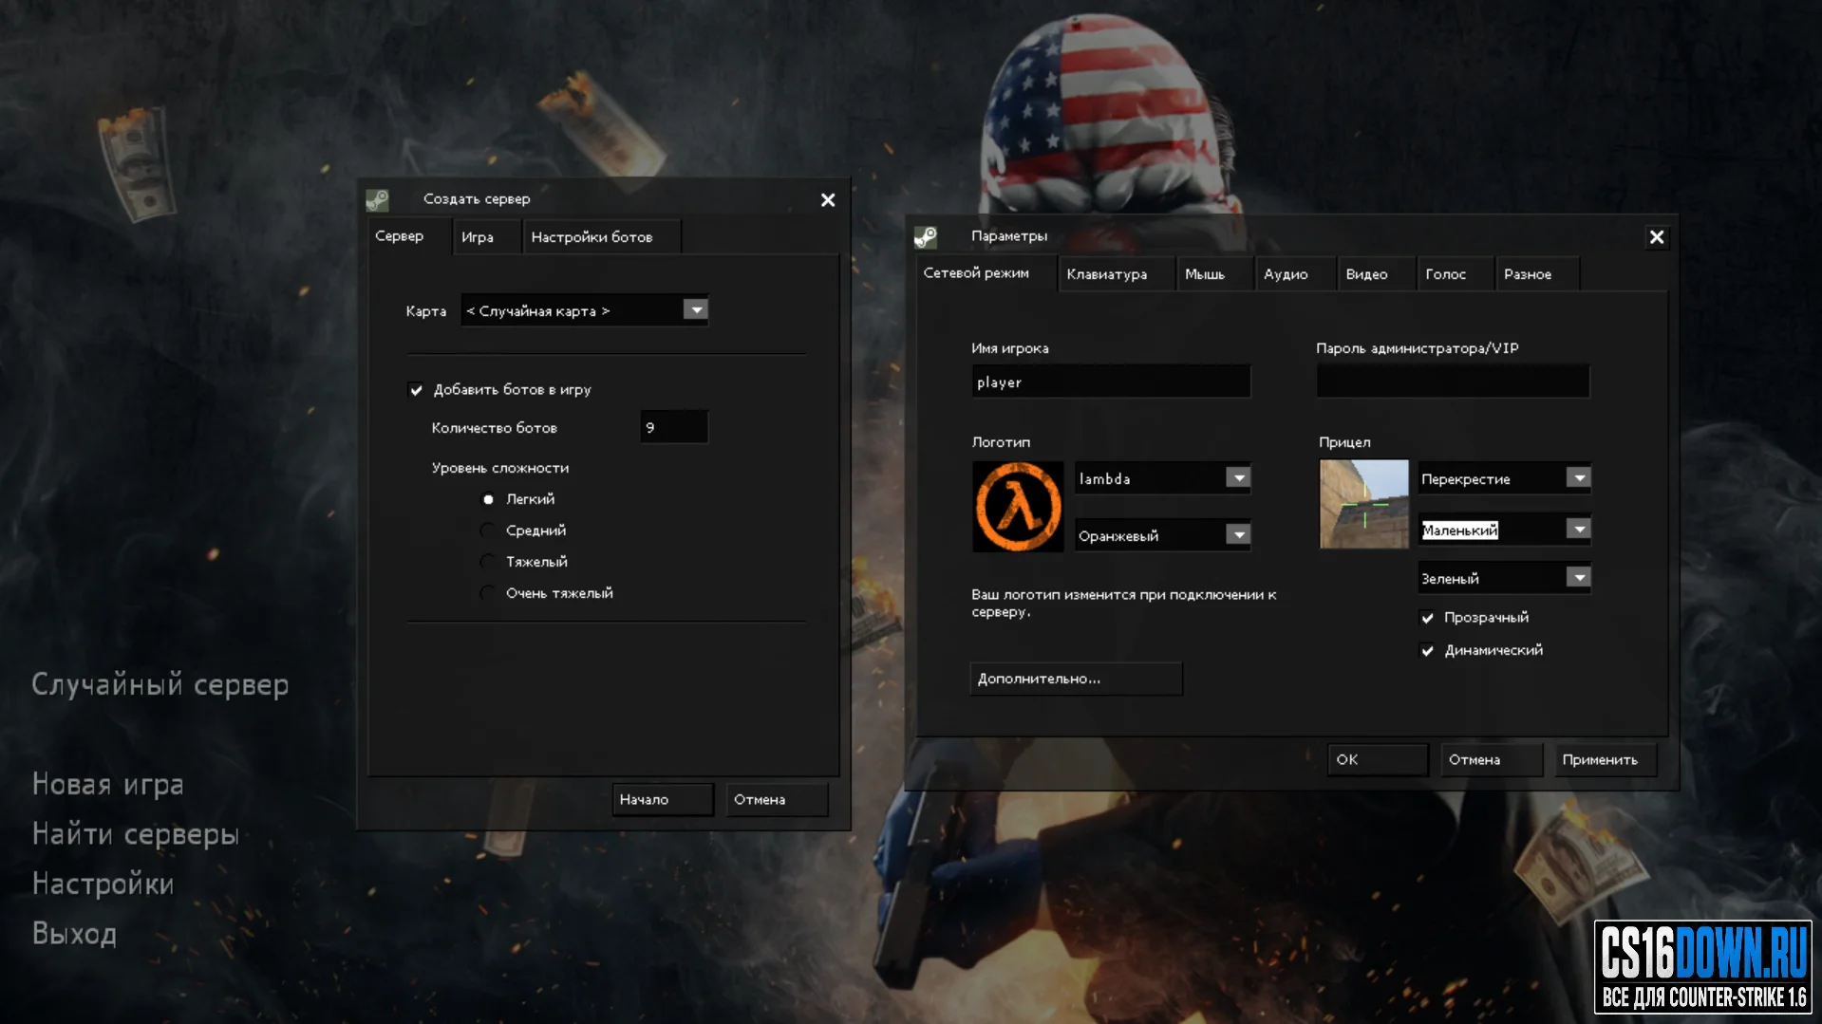The image size is (1822, 1024).
Task: Expand the Маленький crosshair size dropdown
Action: [x=1578, y=530]
